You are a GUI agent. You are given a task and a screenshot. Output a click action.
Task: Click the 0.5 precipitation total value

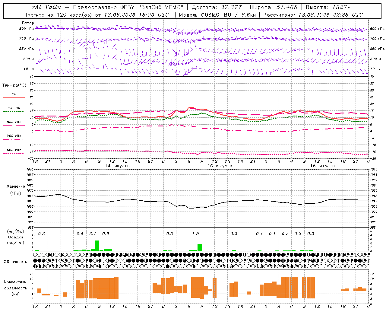tap(80, 234)
